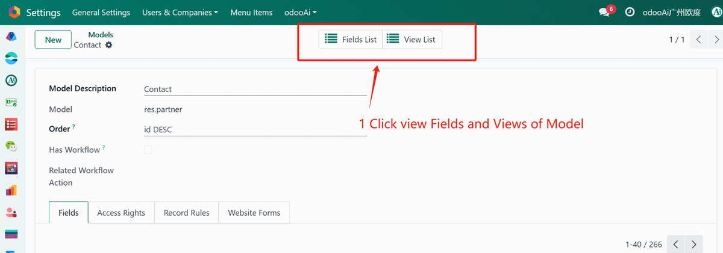723x253 pixels.
Task: Click the Odoo home logo icon
Action: click(13, 12)
